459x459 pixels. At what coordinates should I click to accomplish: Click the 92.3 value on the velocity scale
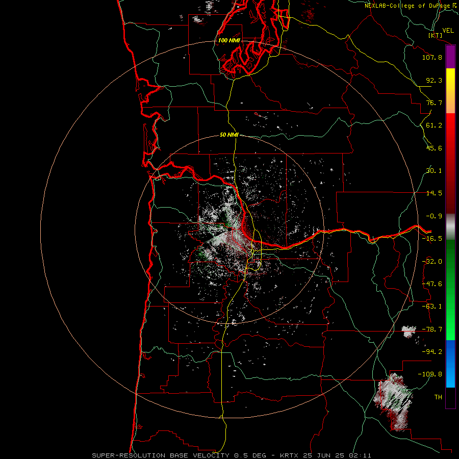pos(434,80)
